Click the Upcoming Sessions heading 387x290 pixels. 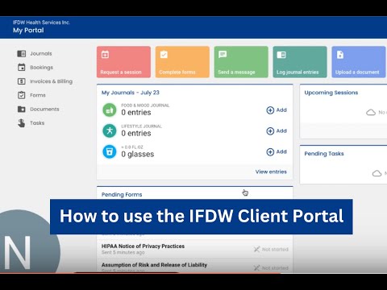pos(331,93)
